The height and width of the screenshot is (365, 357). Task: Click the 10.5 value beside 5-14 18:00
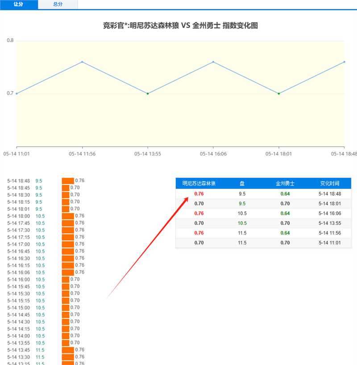coord(40,216)
